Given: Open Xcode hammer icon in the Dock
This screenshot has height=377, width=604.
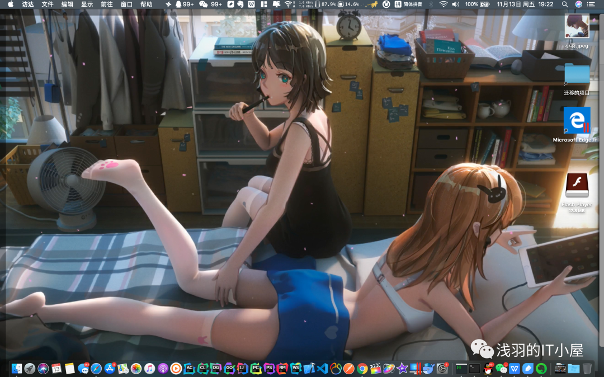Looking at the screenshot, I should click(309, 369).
